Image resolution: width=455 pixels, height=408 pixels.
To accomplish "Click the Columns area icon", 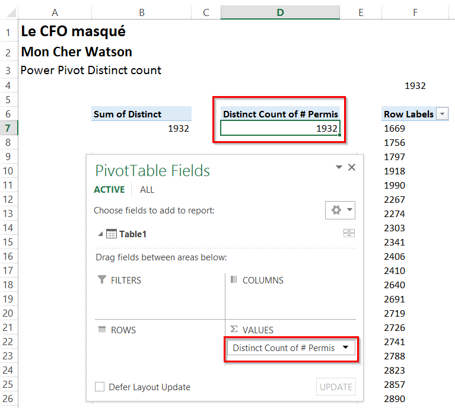I will tap(234, 280).
